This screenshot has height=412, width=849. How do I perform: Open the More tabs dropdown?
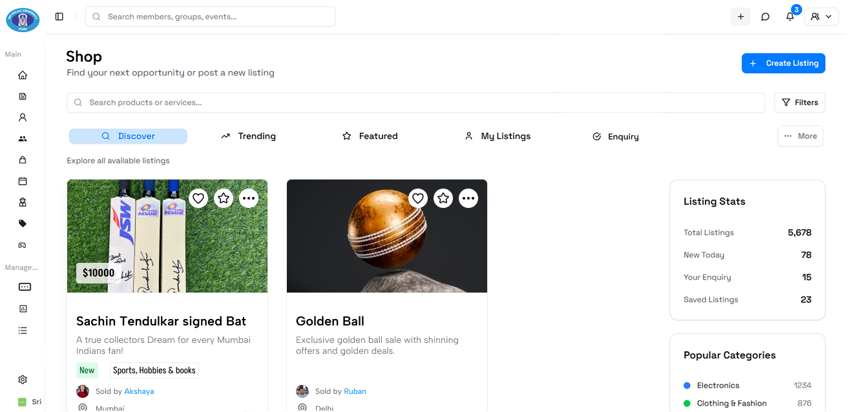(800, 136)
